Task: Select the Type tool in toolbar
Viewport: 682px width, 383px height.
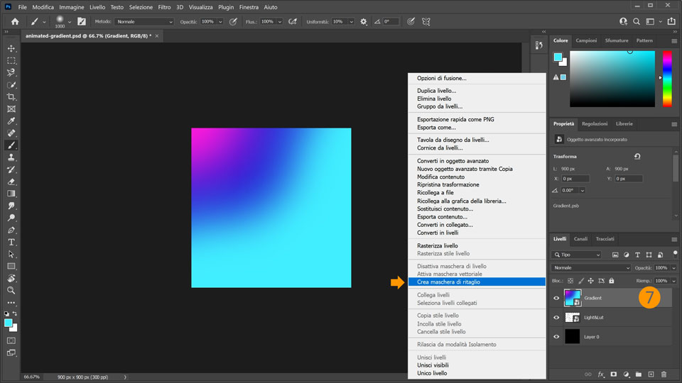Action: 11,242
